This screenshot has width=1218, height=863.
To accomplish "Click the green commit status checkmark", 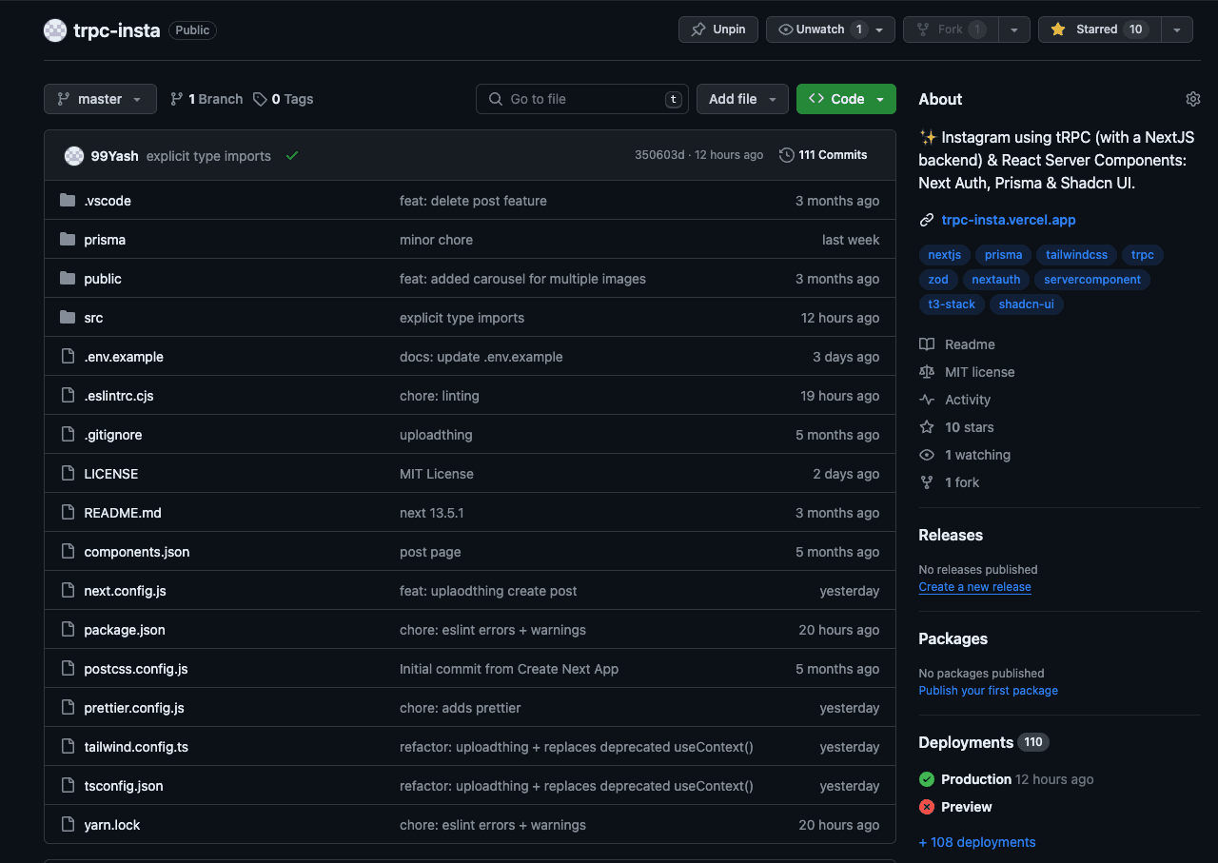I will [x=292, y=156].
